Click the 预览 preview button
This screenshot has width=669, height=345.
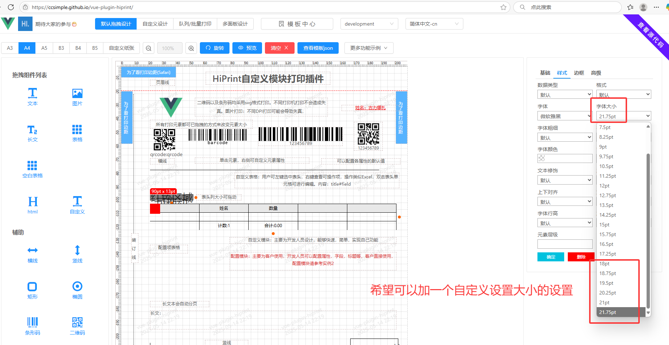click(x=247, y=48)
